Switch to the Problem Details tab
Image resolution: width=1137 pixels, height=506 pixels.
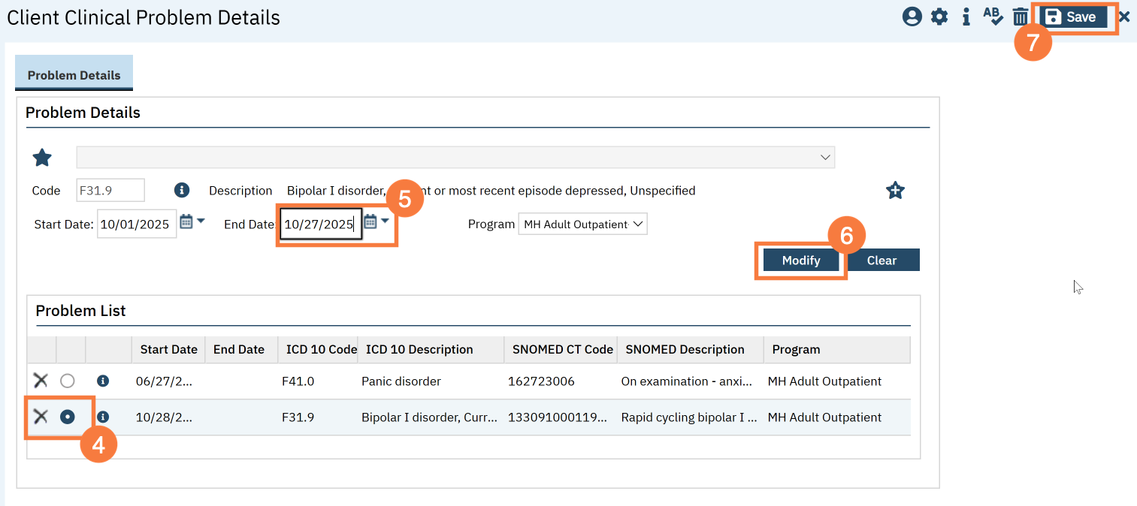click(74, 75)
